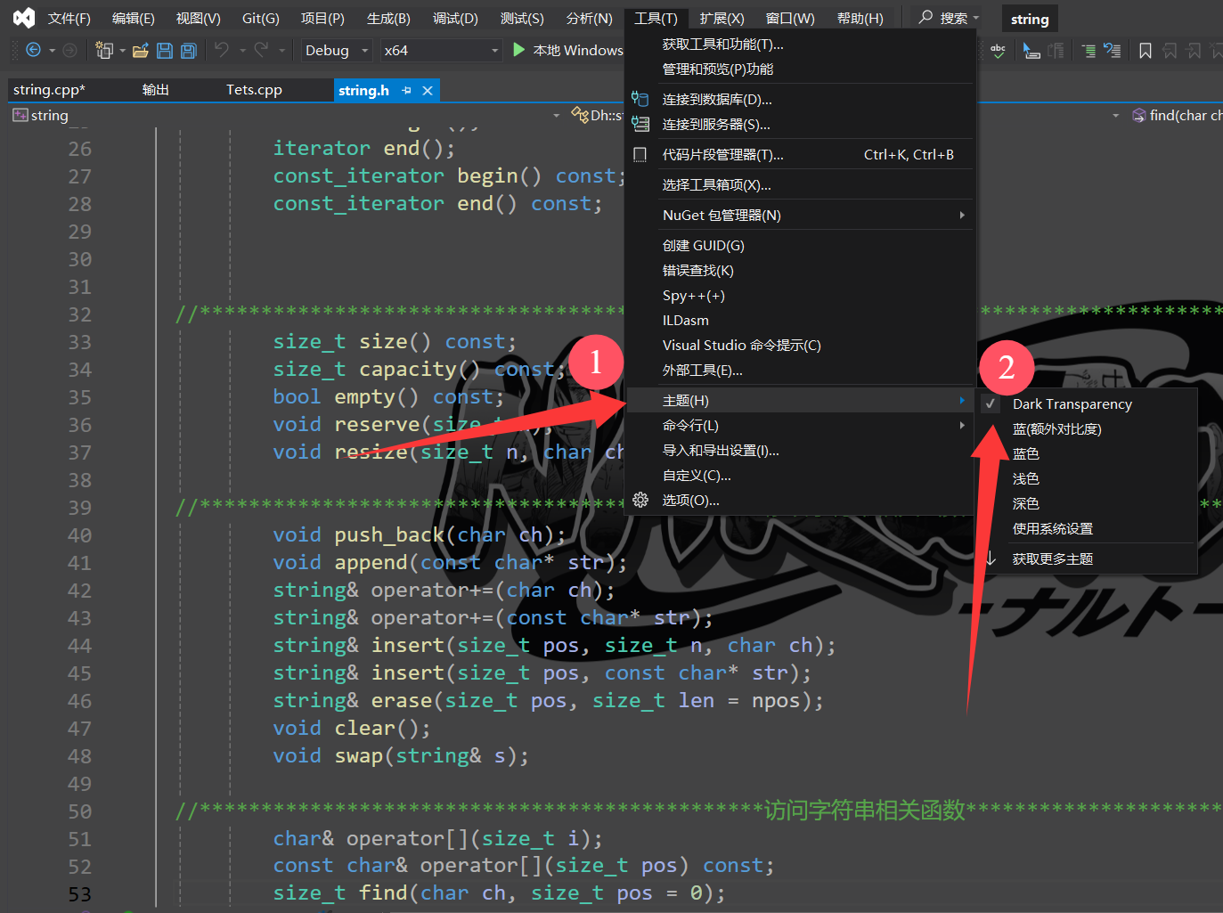Click the 本地 Windows debugger button

coord(567,50)
